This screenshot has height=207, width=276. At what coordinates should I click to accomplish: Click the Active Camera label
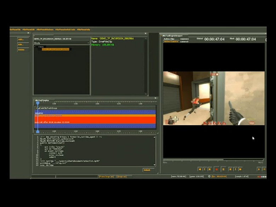[x=171, y=41]
